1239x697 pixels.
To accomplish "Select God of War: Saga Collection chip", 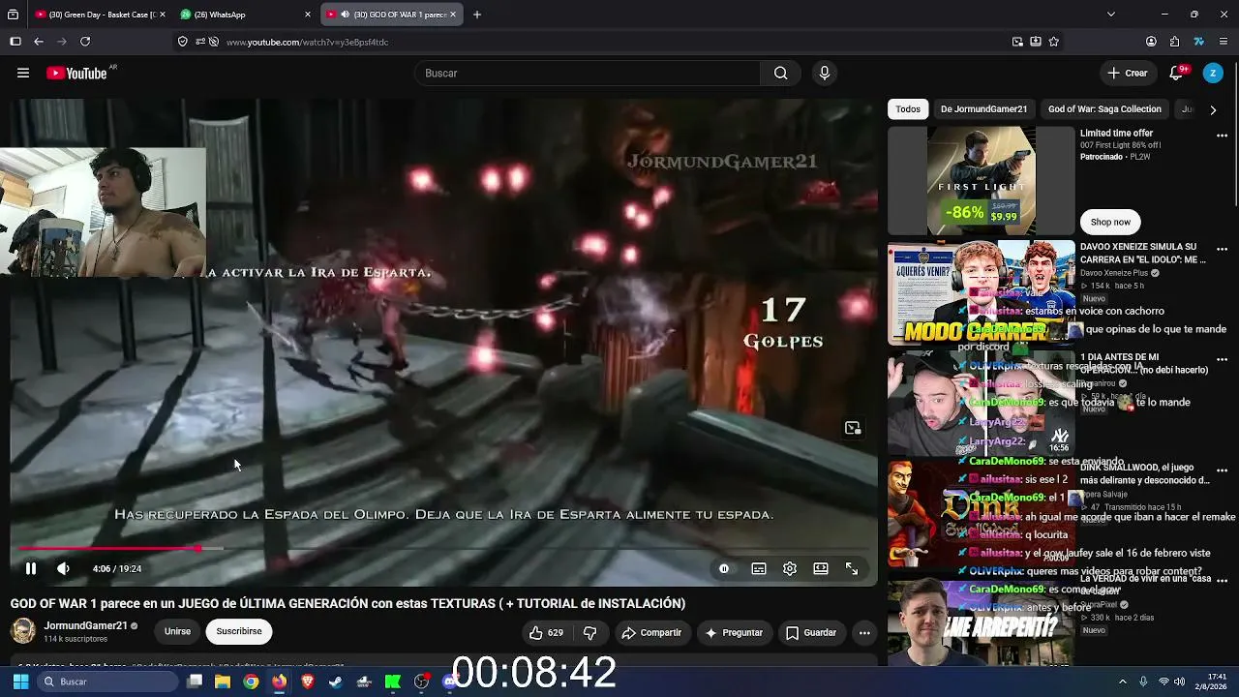I will coord(1104,109).
